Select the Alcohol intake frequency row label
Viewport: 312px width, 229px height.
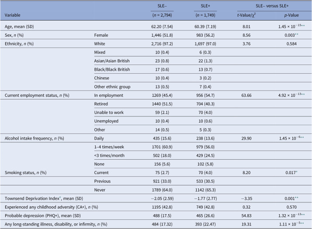pos(33,138)
